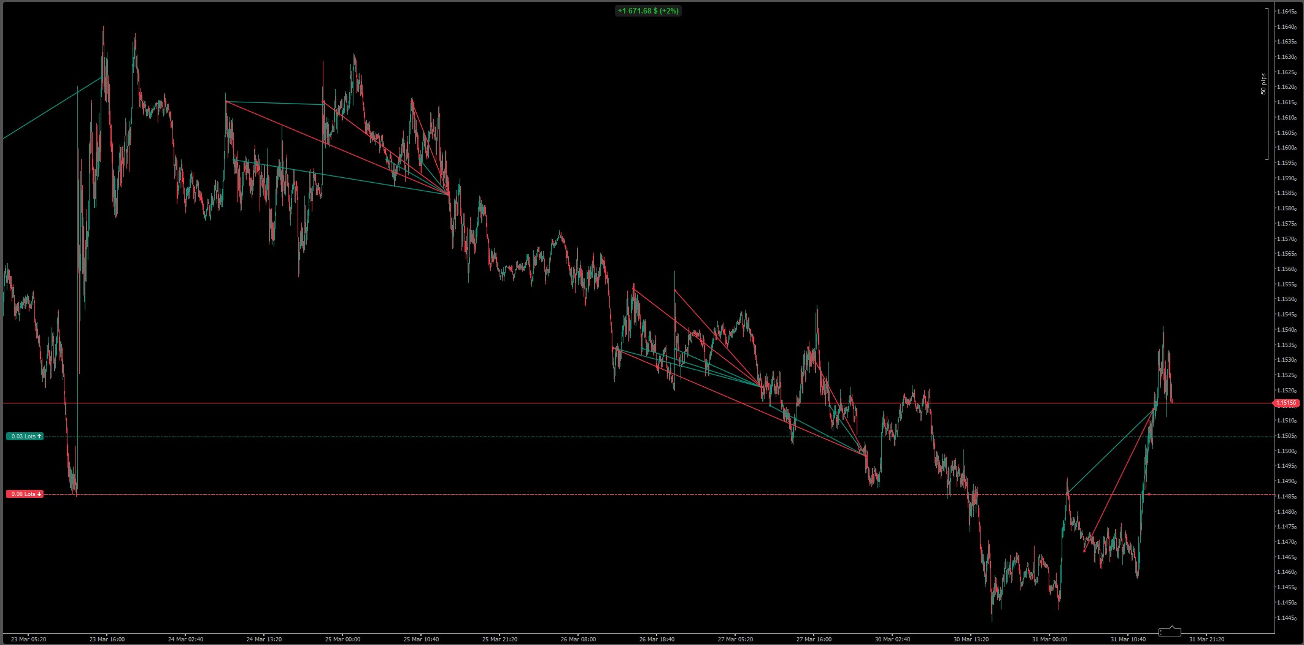The image size is (1304, 645).
Task: Click the 1.1600 label on the price axis
Action: click(1286, 148)
